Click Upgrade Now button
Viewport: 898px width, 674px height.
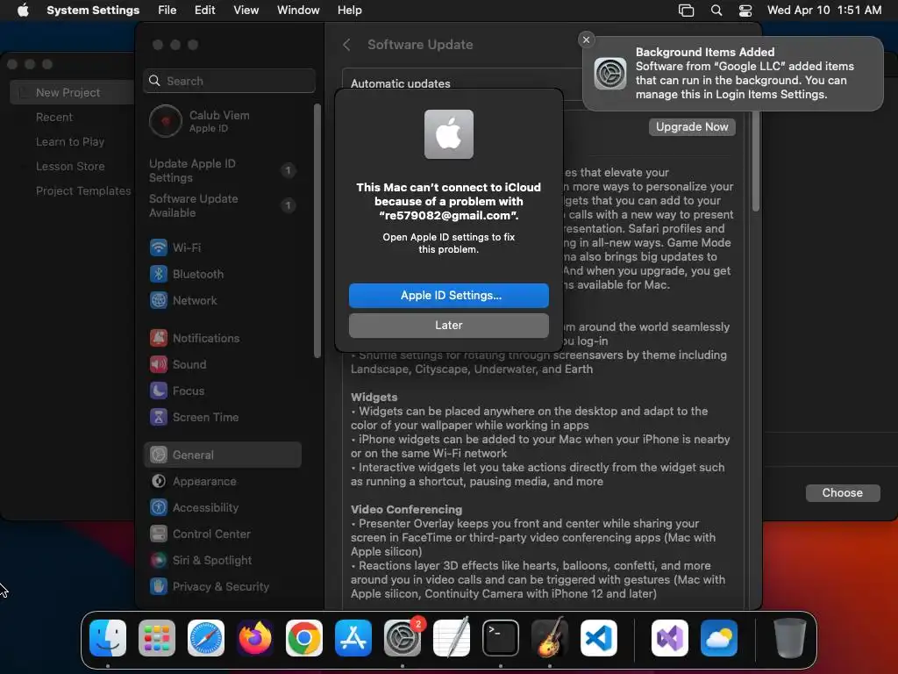[x=692, y=127]
